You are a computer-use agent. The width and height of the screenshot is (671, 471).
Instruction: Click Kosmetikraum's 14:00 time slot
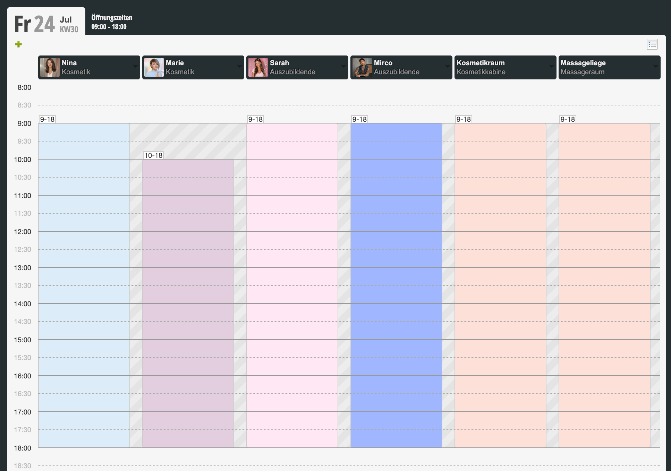click(500, 312)
